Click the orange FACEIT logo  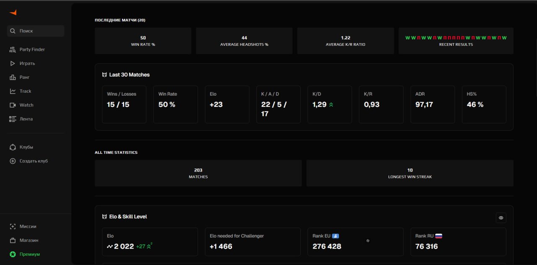tap(13, 12)
